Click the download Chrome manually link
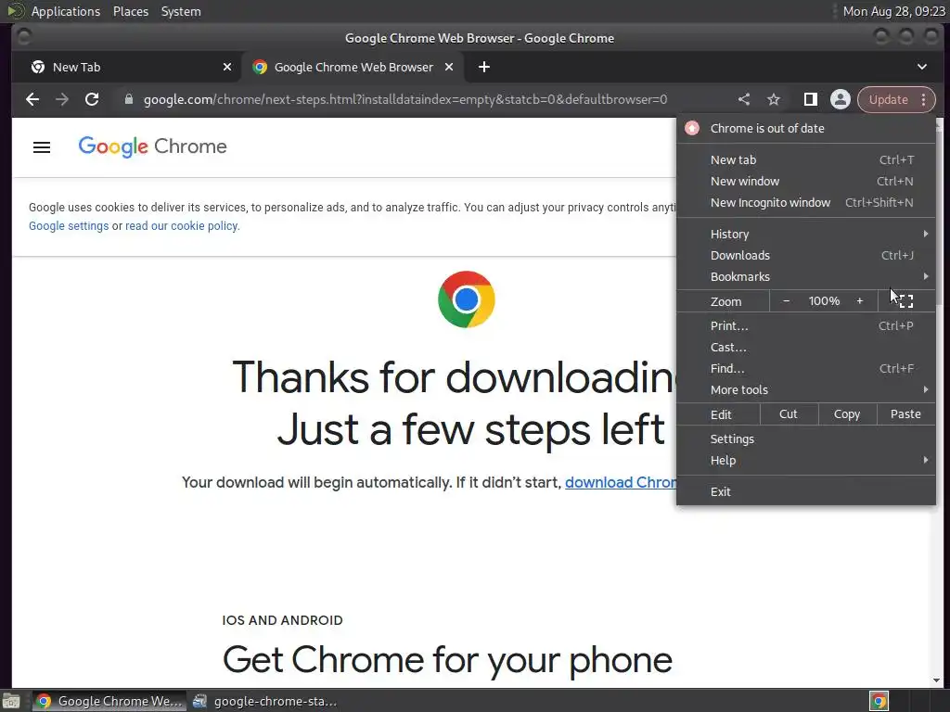The height and width of the screenshot is (712, 950). tap(621, 482)
